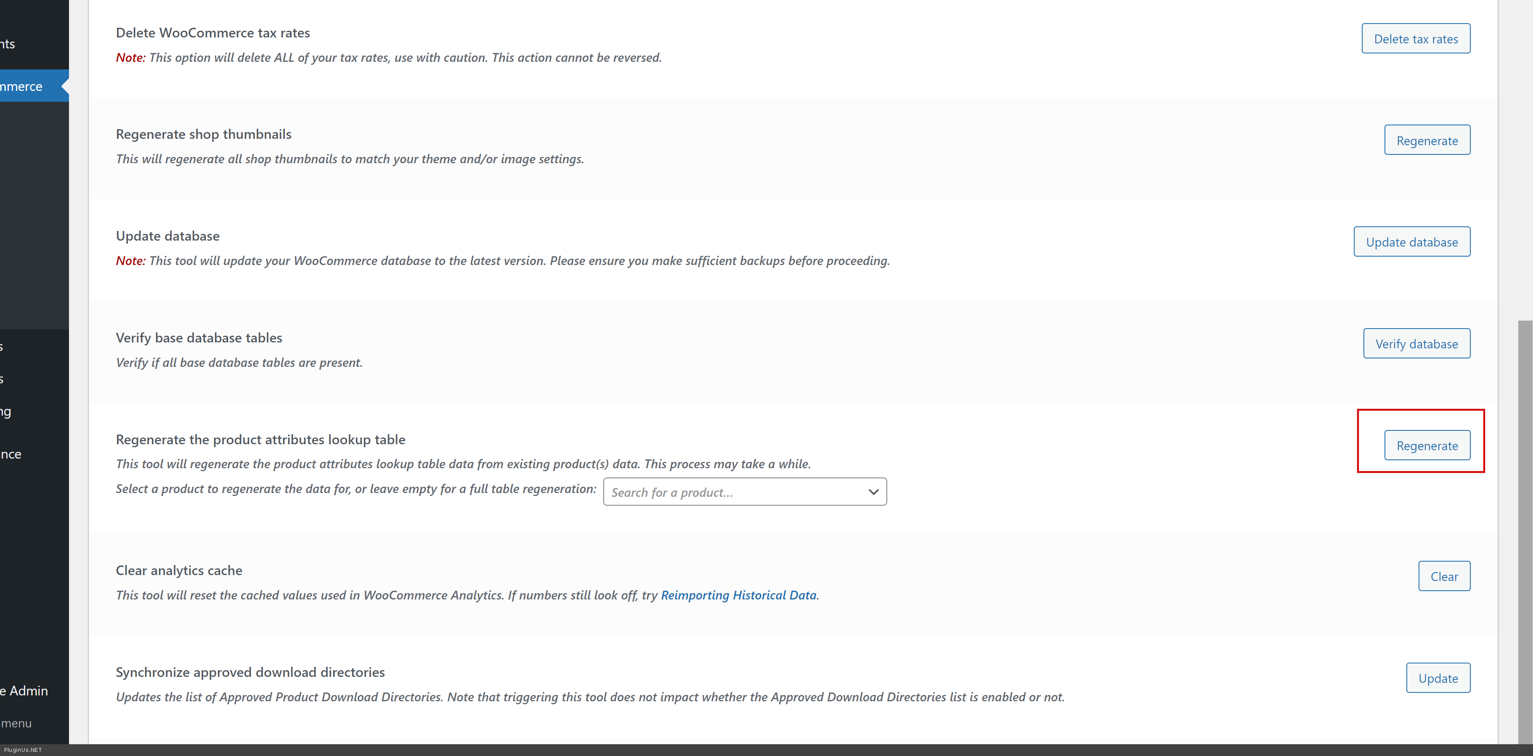Open the Reimporting Historical Data link
Screen dimensions: 1533x756
click(x=738, y=595)
